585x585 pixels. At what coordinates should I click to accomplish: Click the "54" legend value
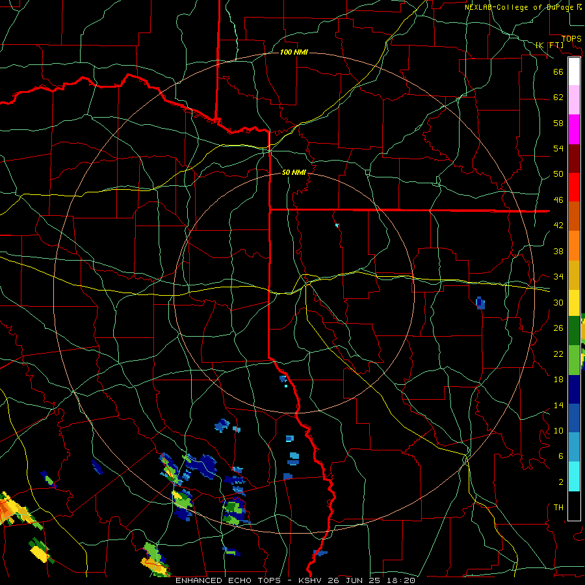pyautogui.click(x=558, y=148)
